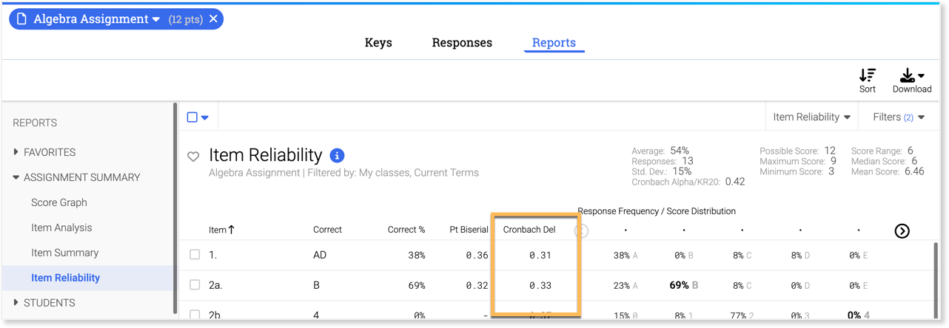Click the Cronbach Del column header
949x328 pixels.
[x=529, y=230]
